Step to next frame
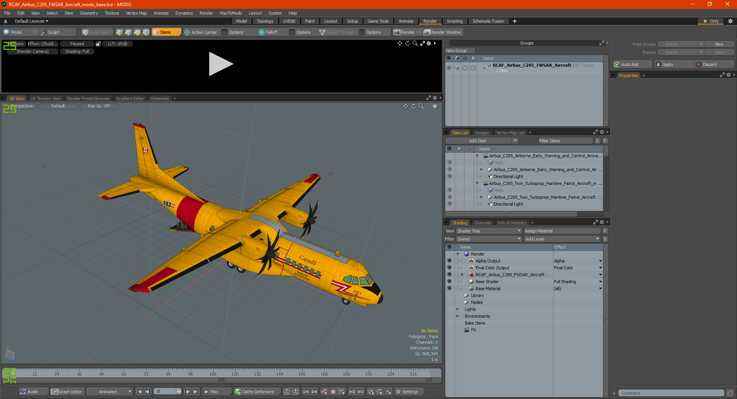 click(187, 392)
